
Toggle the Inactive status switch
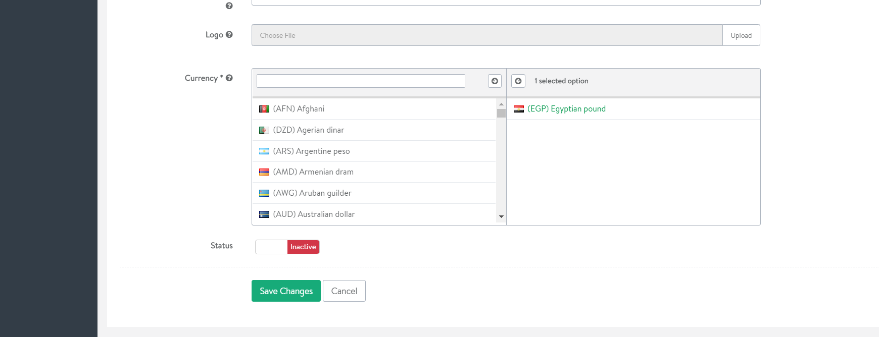[287, 247]
